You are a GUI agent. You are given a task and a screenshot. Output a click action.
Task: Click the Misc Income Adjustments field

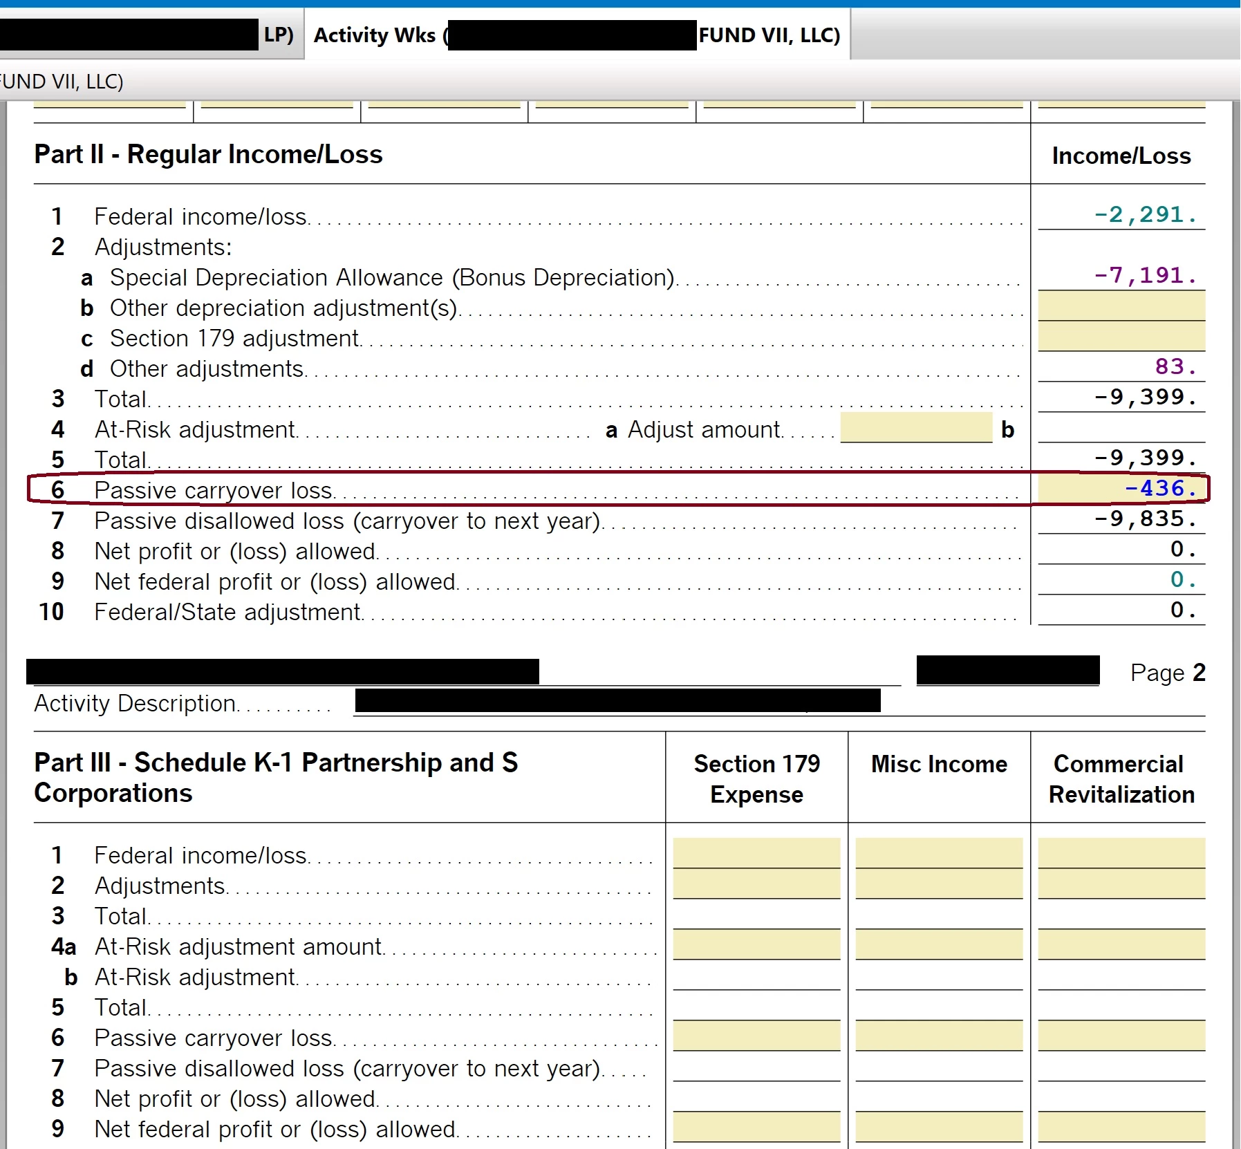click(939, 884)
